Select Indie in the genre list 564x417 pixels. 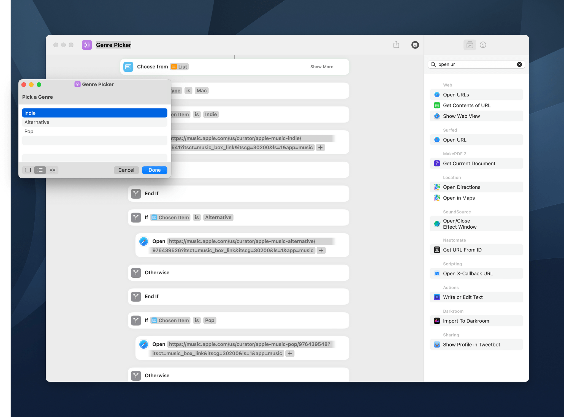(95, 113)
